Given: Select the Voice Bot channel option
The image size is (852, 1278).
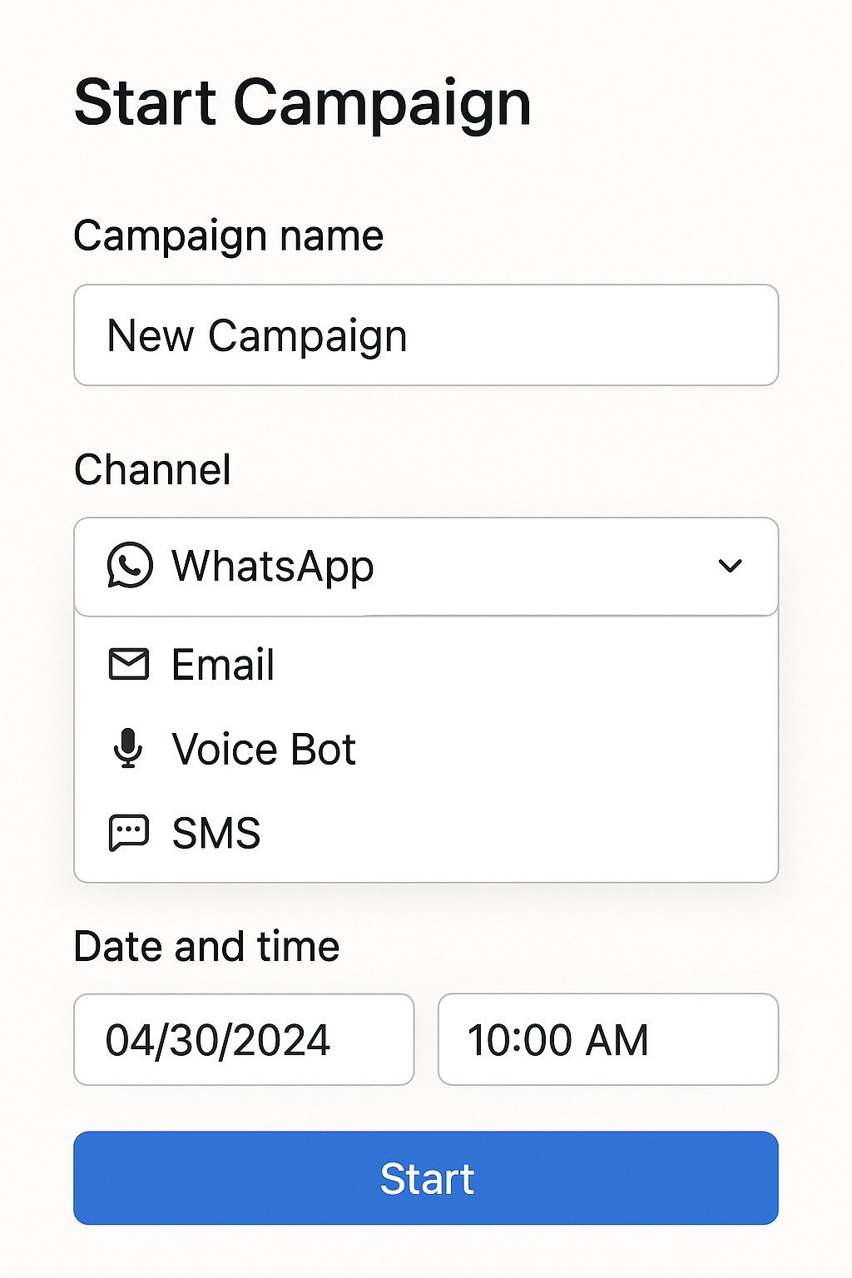Looking at the screenshot, I should coord(426,749).
